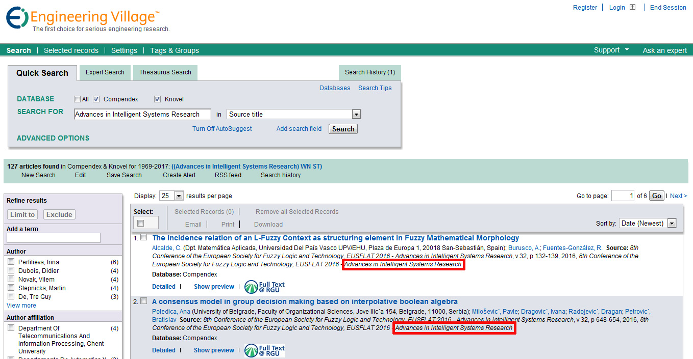Click the View more authors link
Viewport: 693px width, 359px height.
(21, 306)
